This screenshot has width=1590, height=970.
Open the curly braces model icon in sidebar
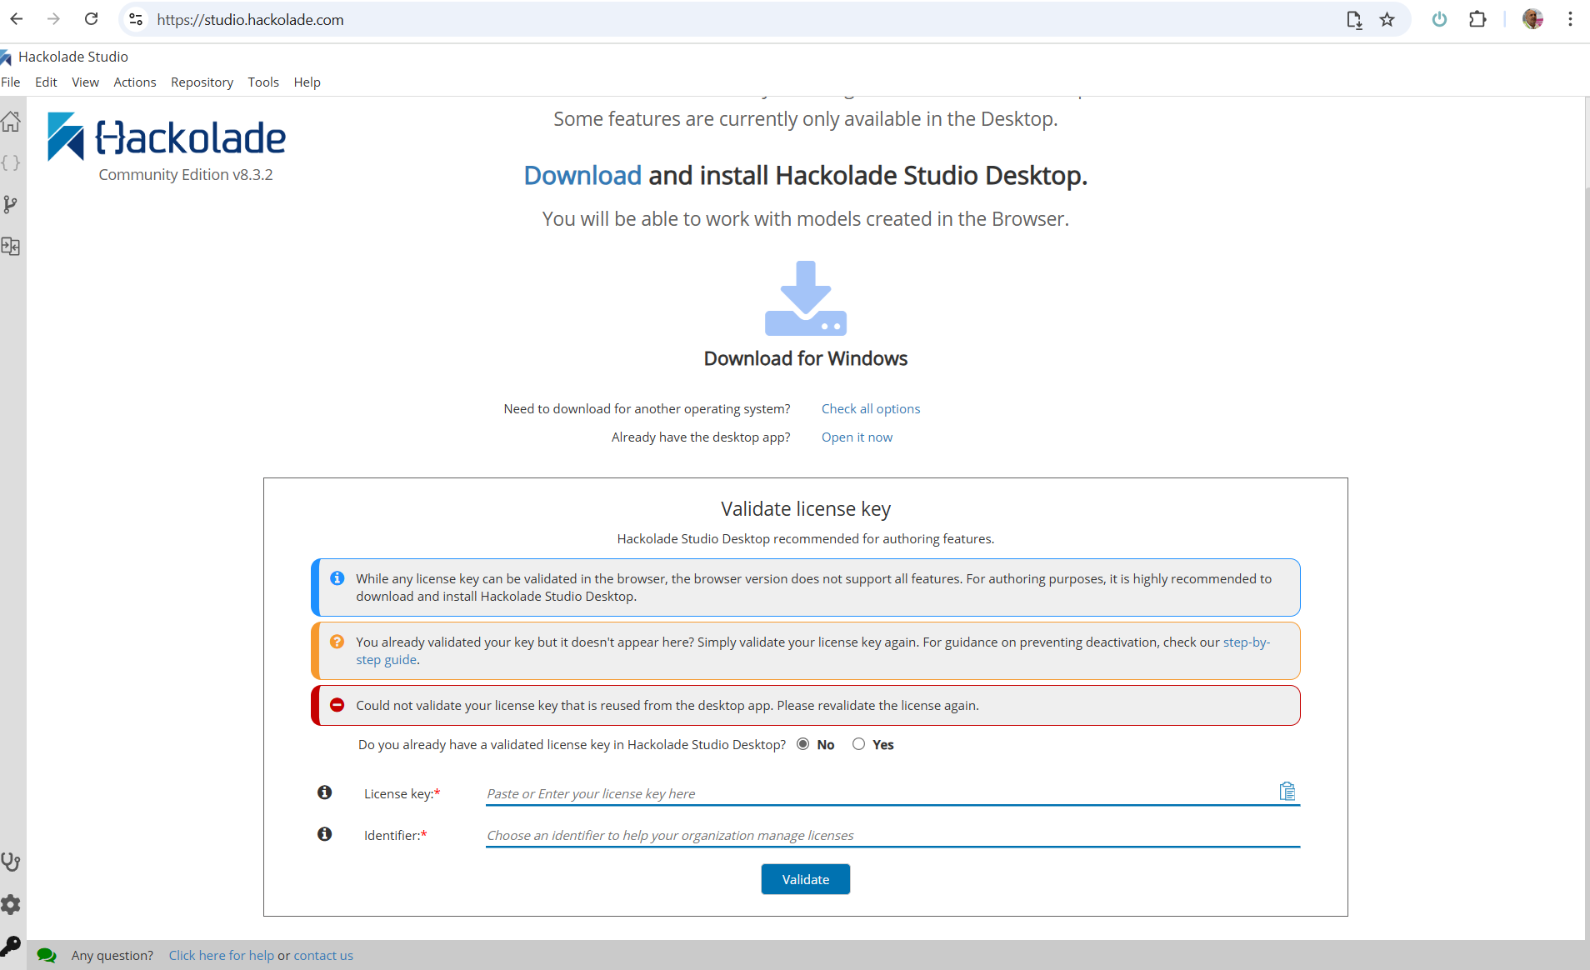point(11,162)
